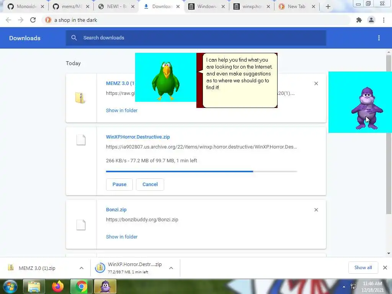Click the WinXP download progress bar

(201, 171)
